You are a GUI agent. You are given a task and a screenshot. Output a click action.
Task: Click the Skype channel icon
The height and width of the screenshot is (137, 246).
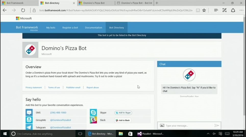(x=93, y=112)
